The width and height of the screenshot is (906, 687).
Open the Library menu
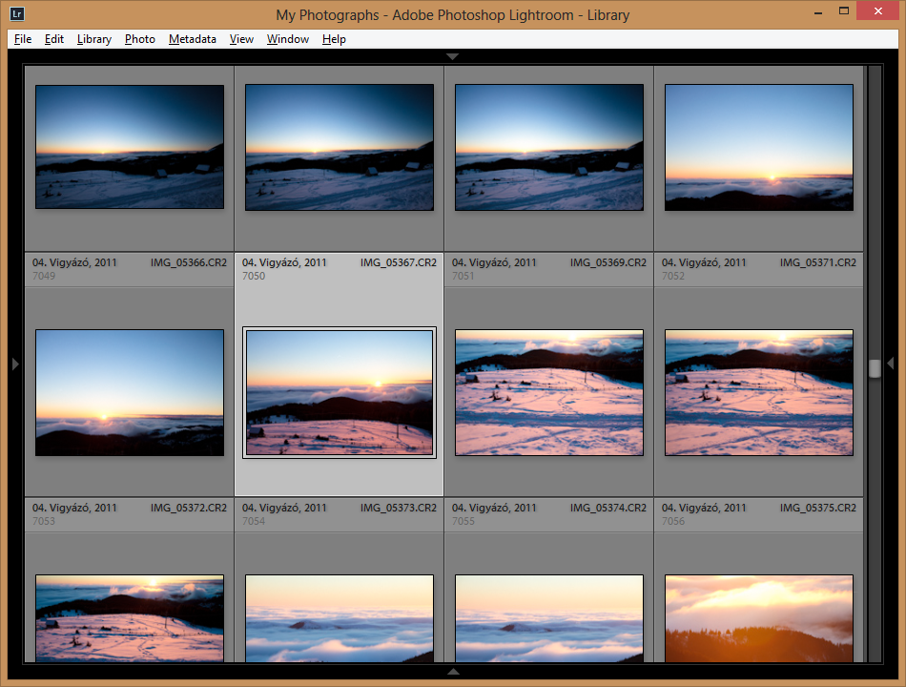(94, 39)
